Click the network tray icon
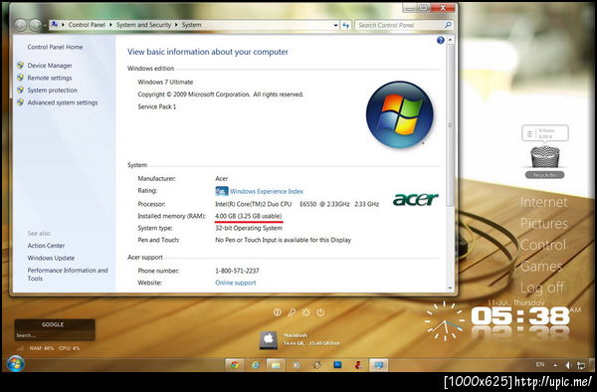This screenshot has width=597, height=392. tap(581, 365)
